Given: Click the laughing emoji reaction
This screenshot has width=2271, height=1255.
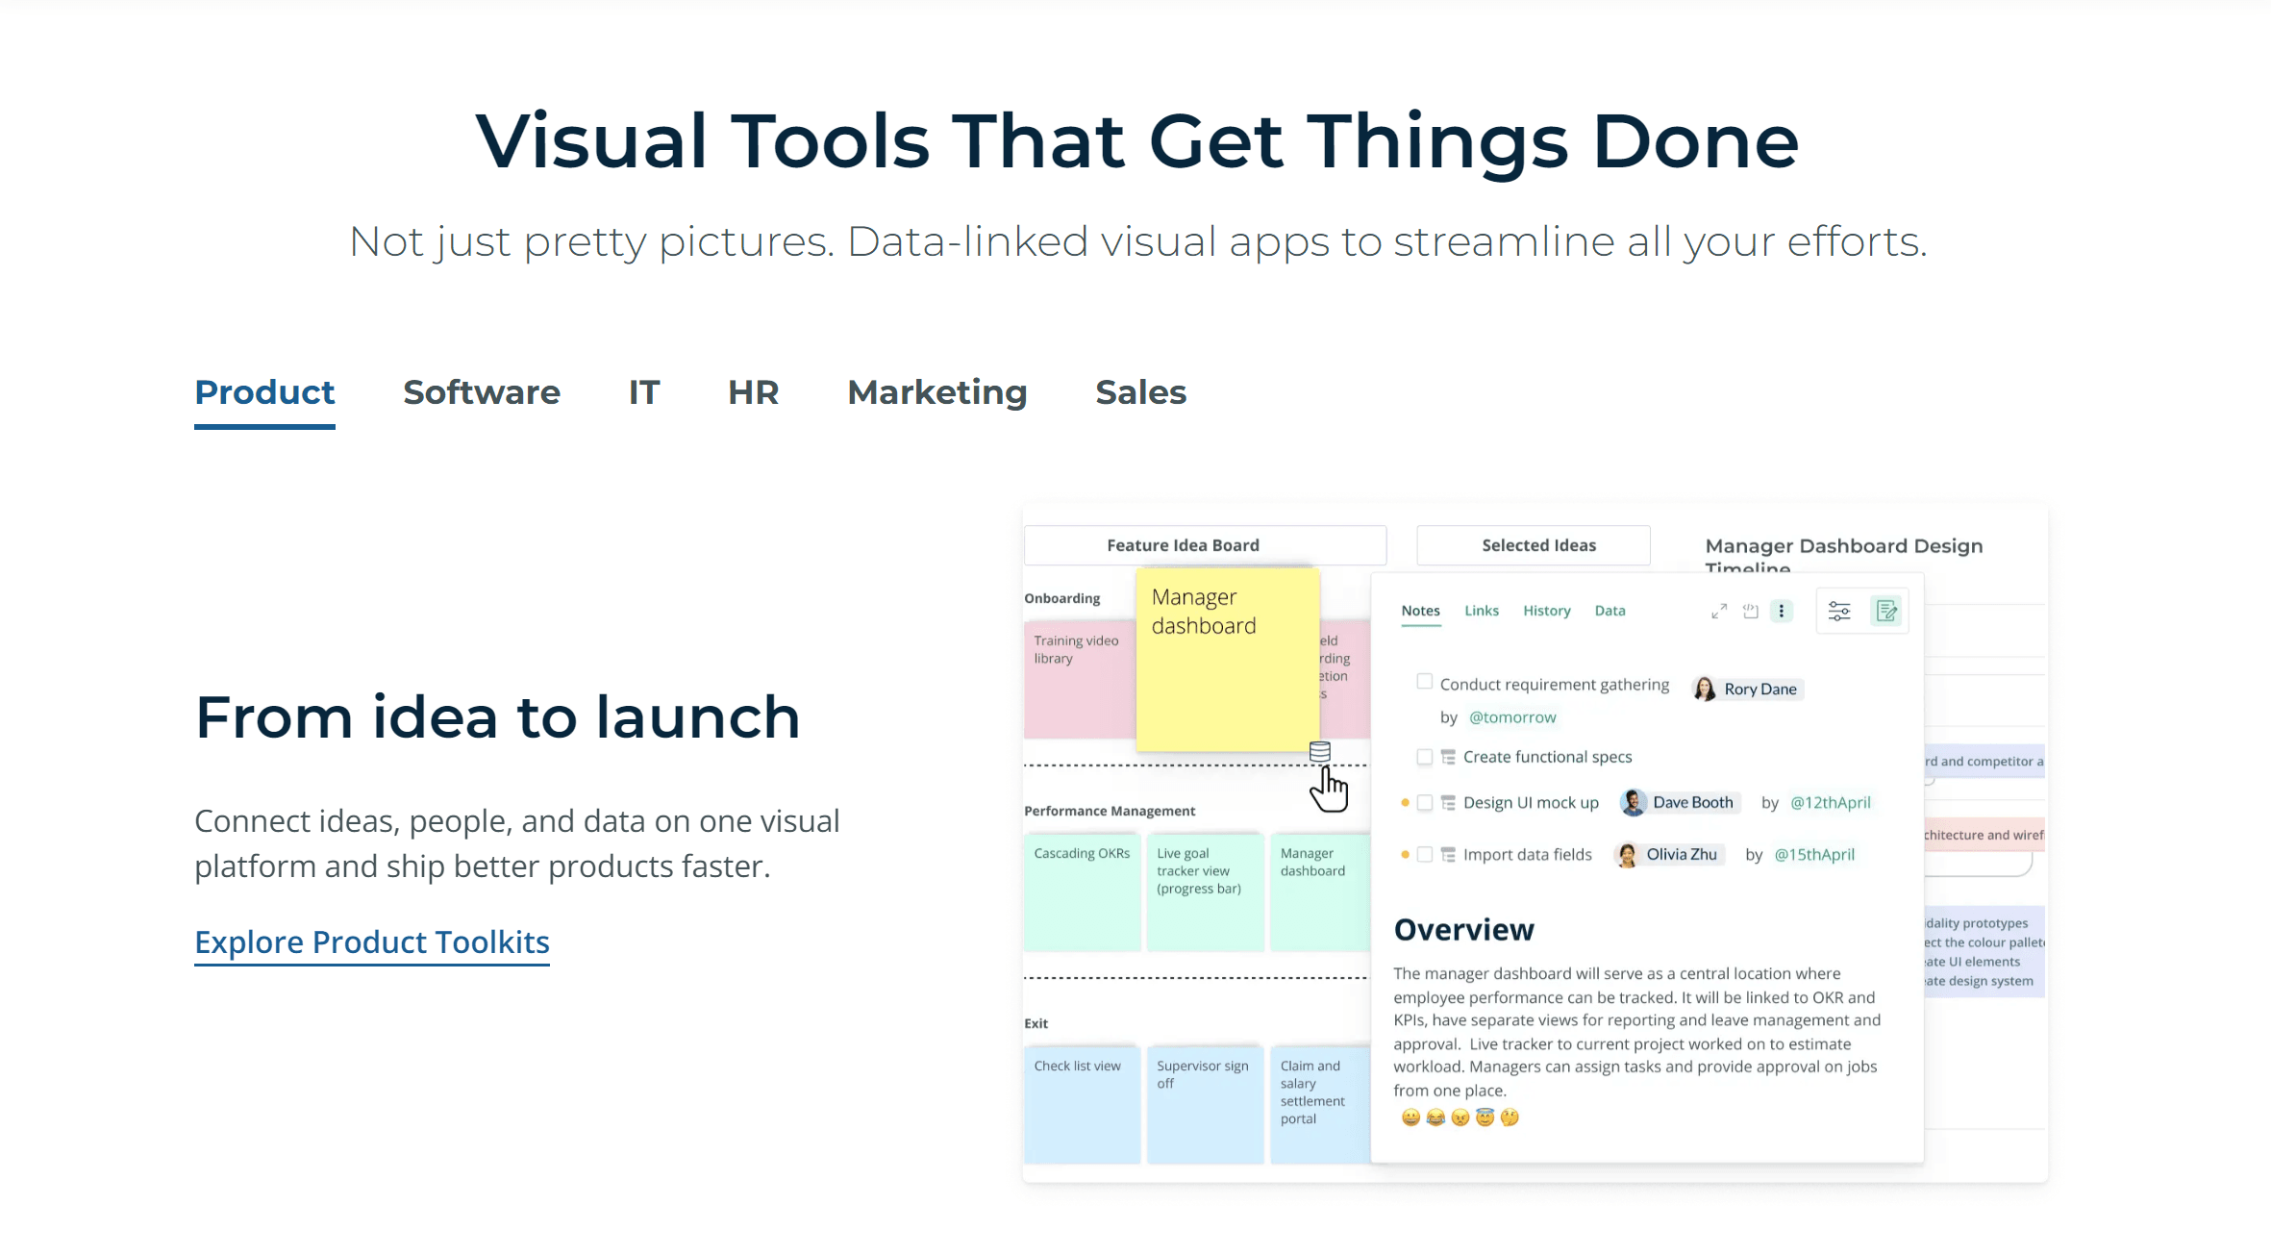Looking at the screenshot, I should pos(1435,1117).
